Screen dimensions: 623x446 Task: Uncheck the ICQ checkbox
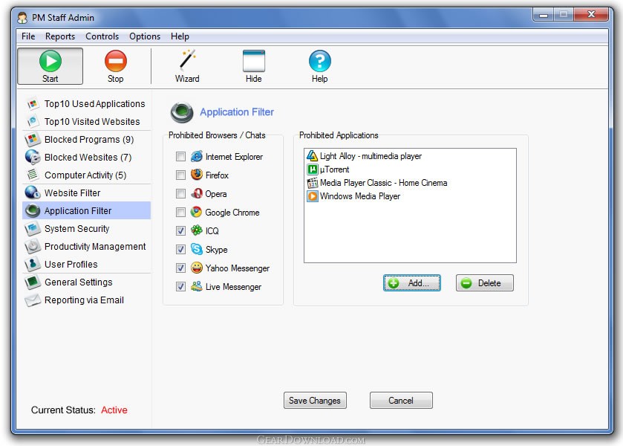coord(180,230)
